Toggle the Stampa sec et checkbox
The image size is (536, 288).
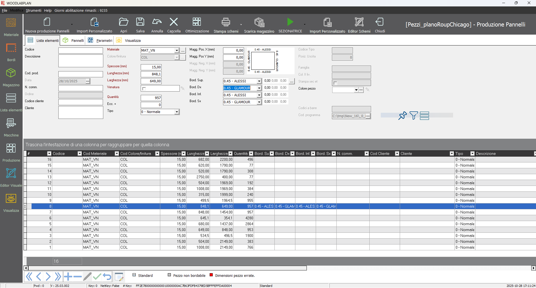[x=335, y=83]
